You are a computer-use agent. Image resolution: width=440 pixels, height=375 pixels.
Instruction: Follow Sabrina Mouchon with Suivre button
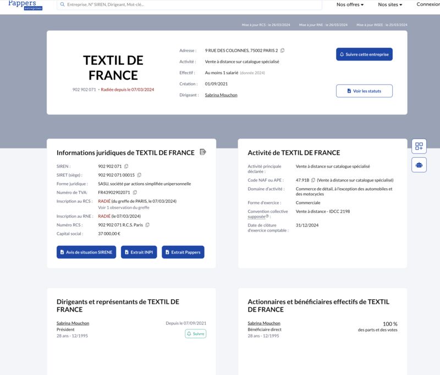tap(196, 334)
